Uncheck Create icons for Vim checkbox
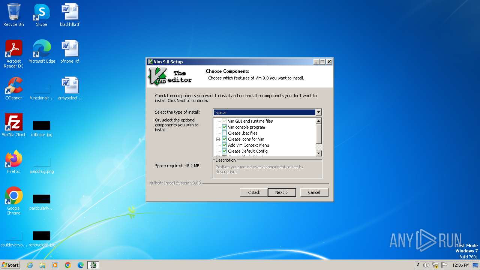This screenshot has width=480, height=270. (x=225, y=139)
